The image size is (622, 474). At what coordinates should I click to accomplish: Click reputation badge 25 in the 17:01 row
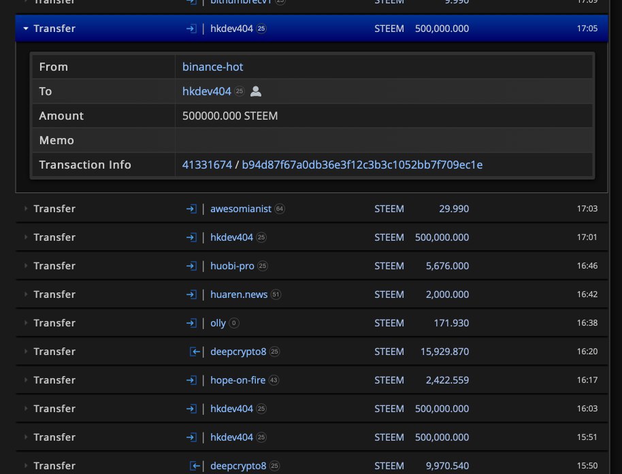[x=261, y=237]
